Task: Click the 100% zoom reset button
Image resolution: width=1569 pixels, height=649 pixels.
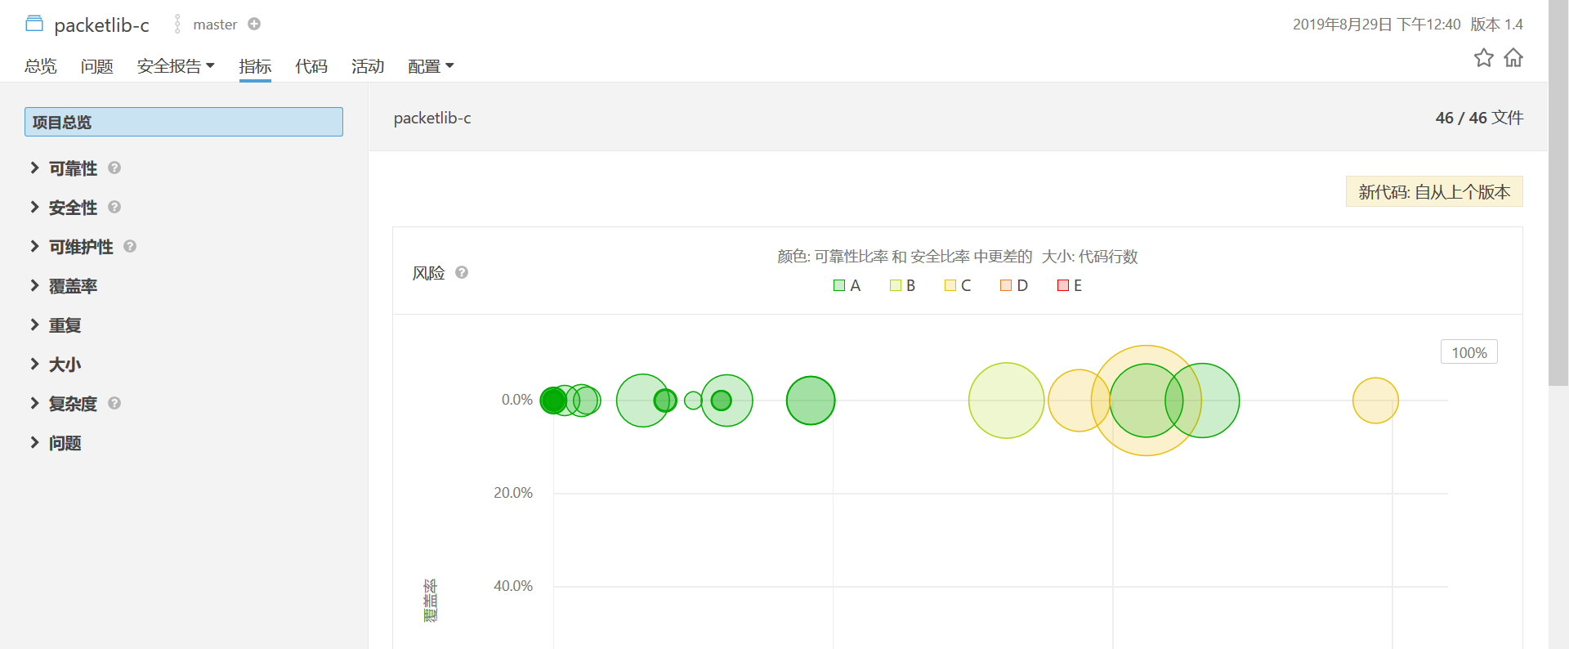Action: (x=1468, y=352)
